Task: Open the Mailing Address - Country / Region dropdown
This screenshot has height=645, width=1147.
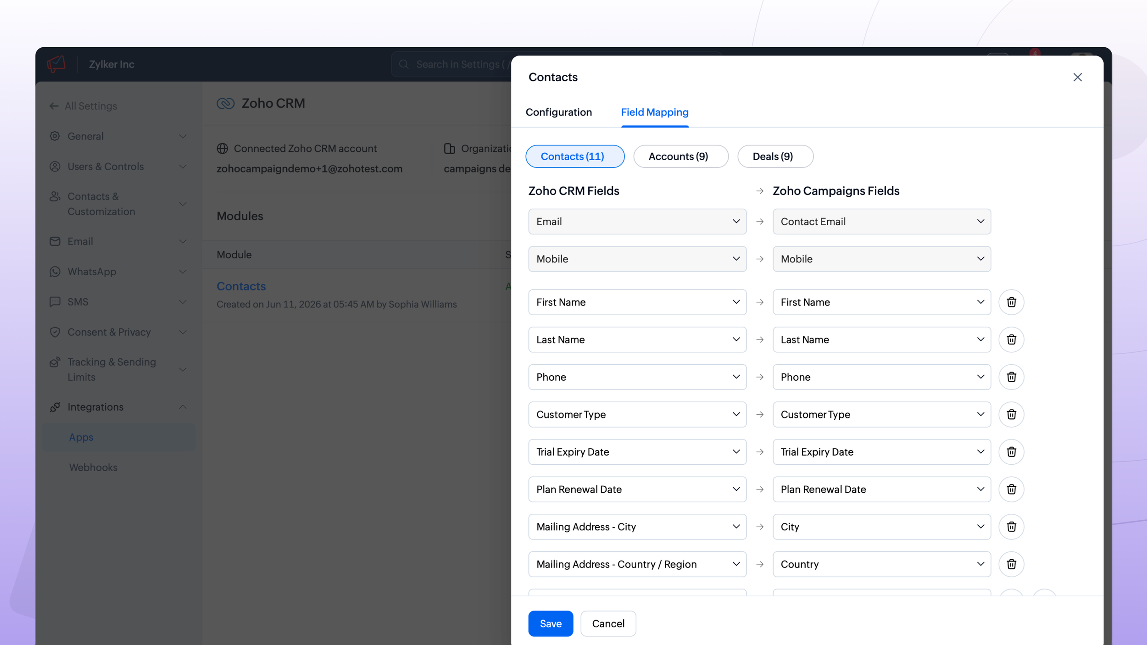Action: [637, 565]
